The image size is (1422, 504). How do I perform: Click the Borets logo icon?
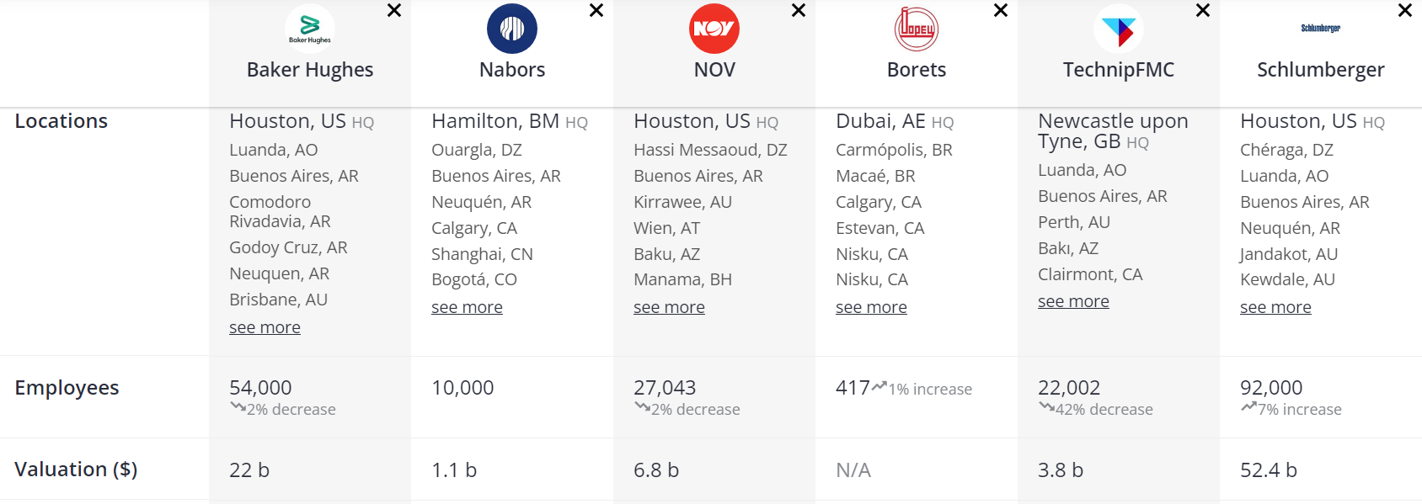[917, 29]
